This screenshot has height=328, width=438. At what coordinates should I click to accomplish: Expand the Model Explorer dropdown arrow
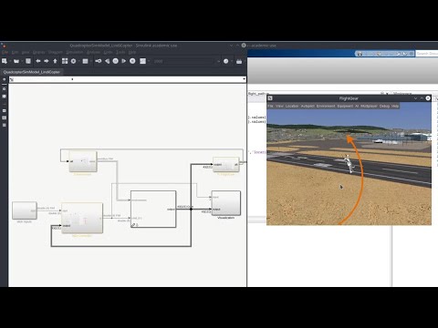point(90,61)
